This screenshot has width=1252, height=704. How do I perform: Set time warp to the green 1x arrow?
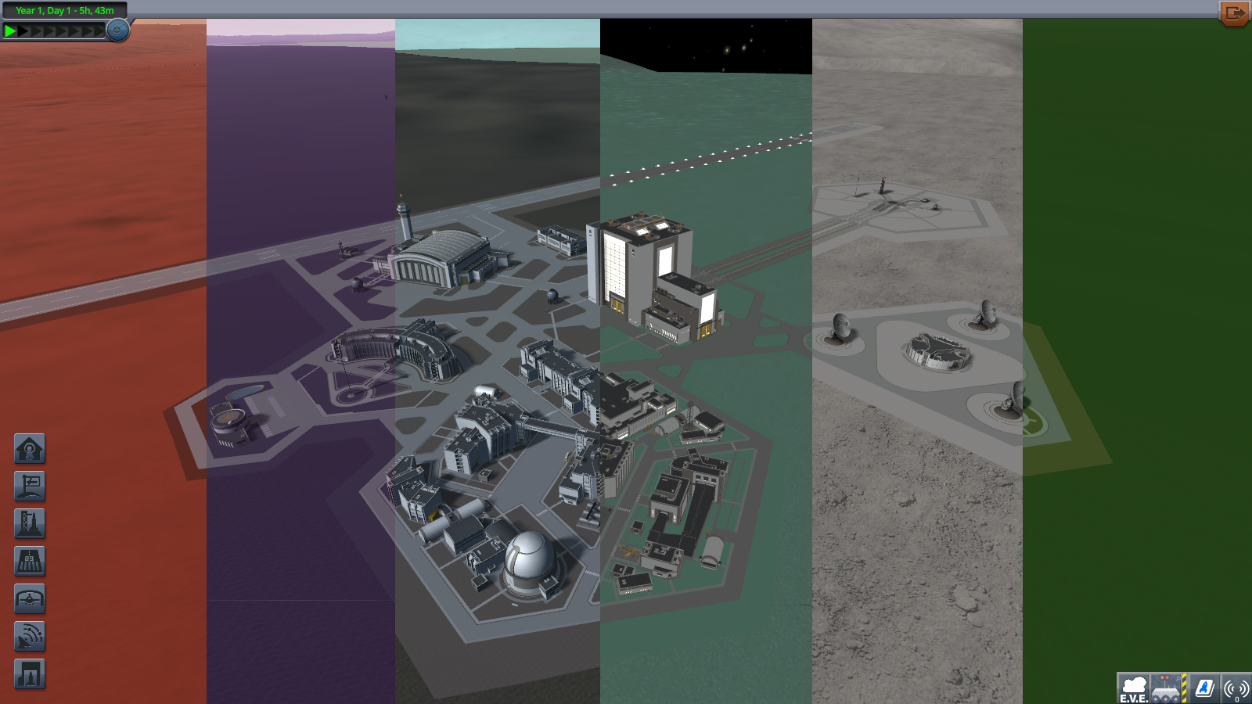pos(10,31)
